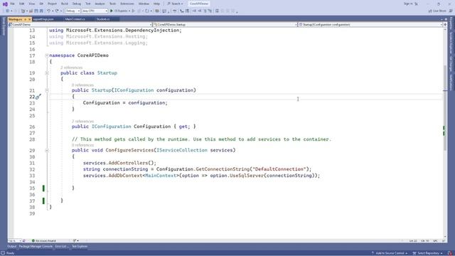
Task: Click Select Repository in status bar
Action: tap(428, 253)
